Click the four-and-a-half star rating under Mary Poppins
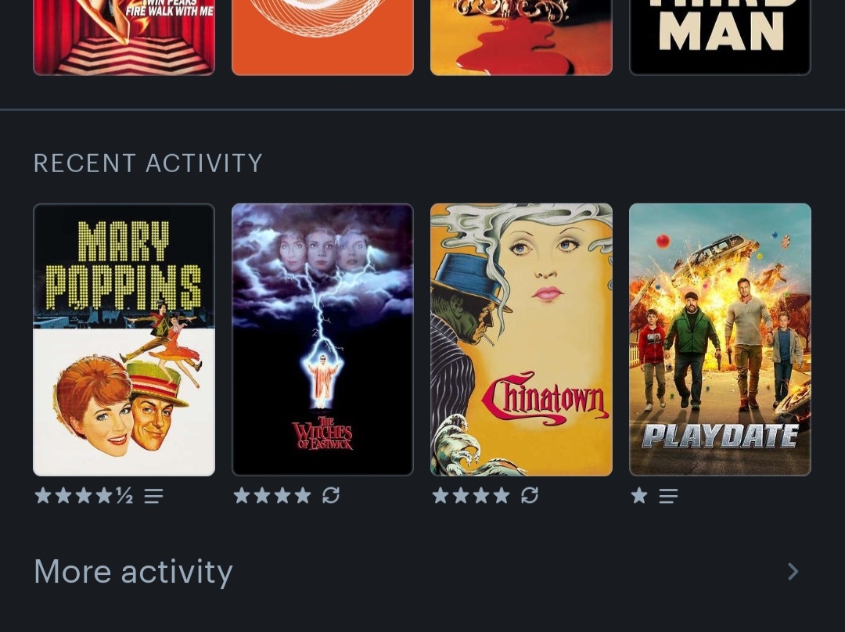845x632 pixels. 84,496
